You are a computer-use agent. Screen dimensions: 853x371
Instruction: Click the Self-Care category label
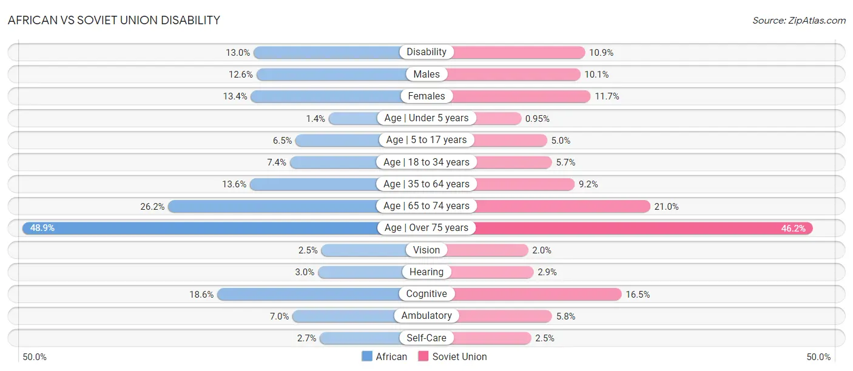(x=426, y=338)
